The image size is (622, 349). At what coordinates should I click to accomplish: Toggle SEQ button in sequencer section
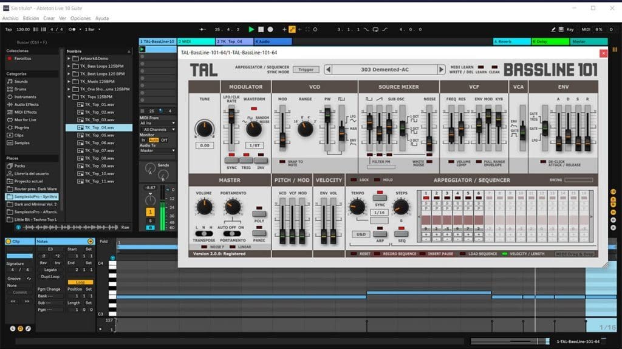coord(401,234)
